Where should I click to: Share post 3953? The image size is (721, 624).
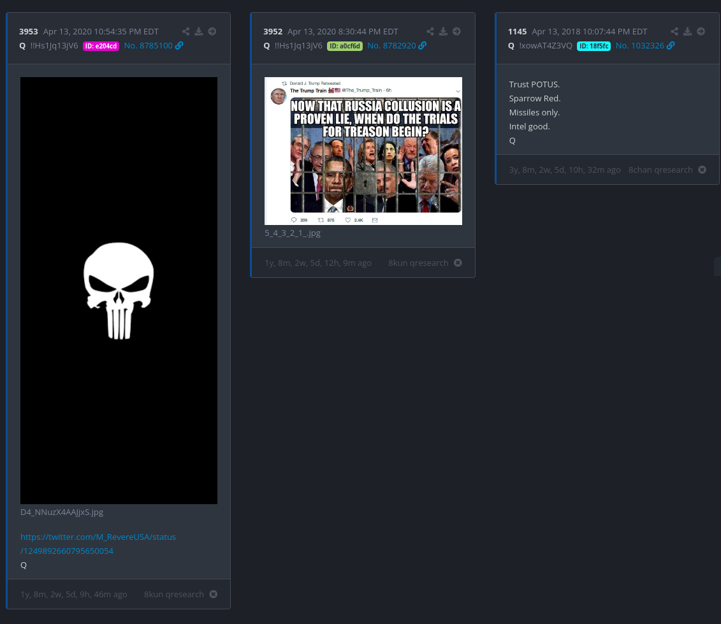tap(186, 31)
